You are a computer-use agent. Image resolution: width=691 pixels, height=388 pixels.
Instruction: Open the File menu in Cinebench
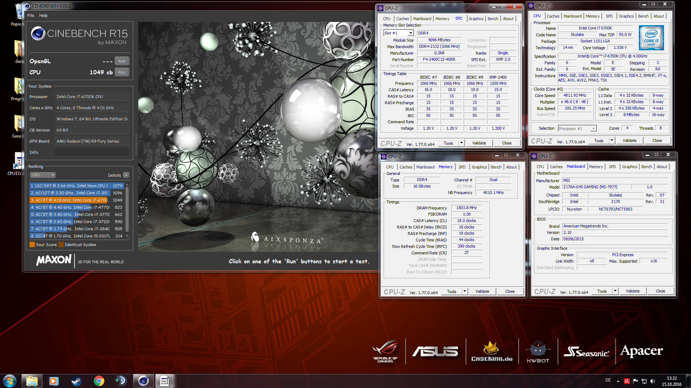click(31, 15)
